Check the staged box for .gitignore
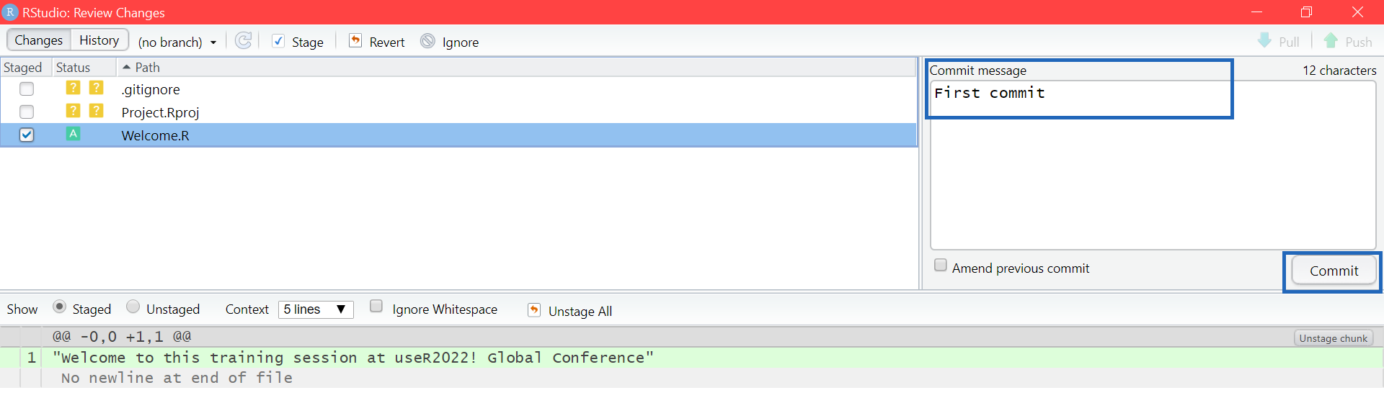 [27, 89]
